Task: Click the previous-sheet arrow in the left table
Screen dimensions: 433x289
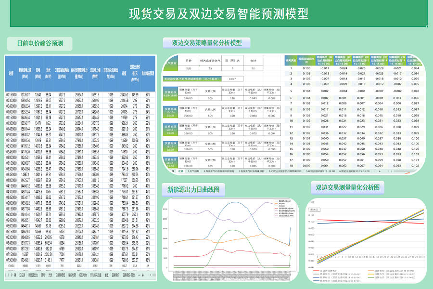Action: coord(8,275)
